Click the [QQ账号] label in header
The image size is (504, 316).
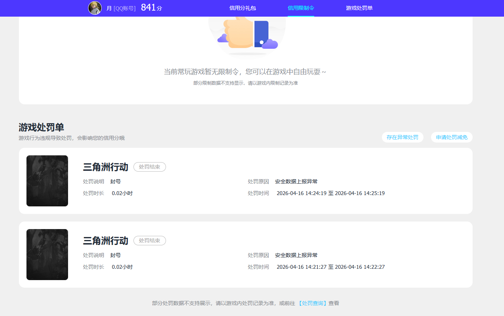(124, 8)
